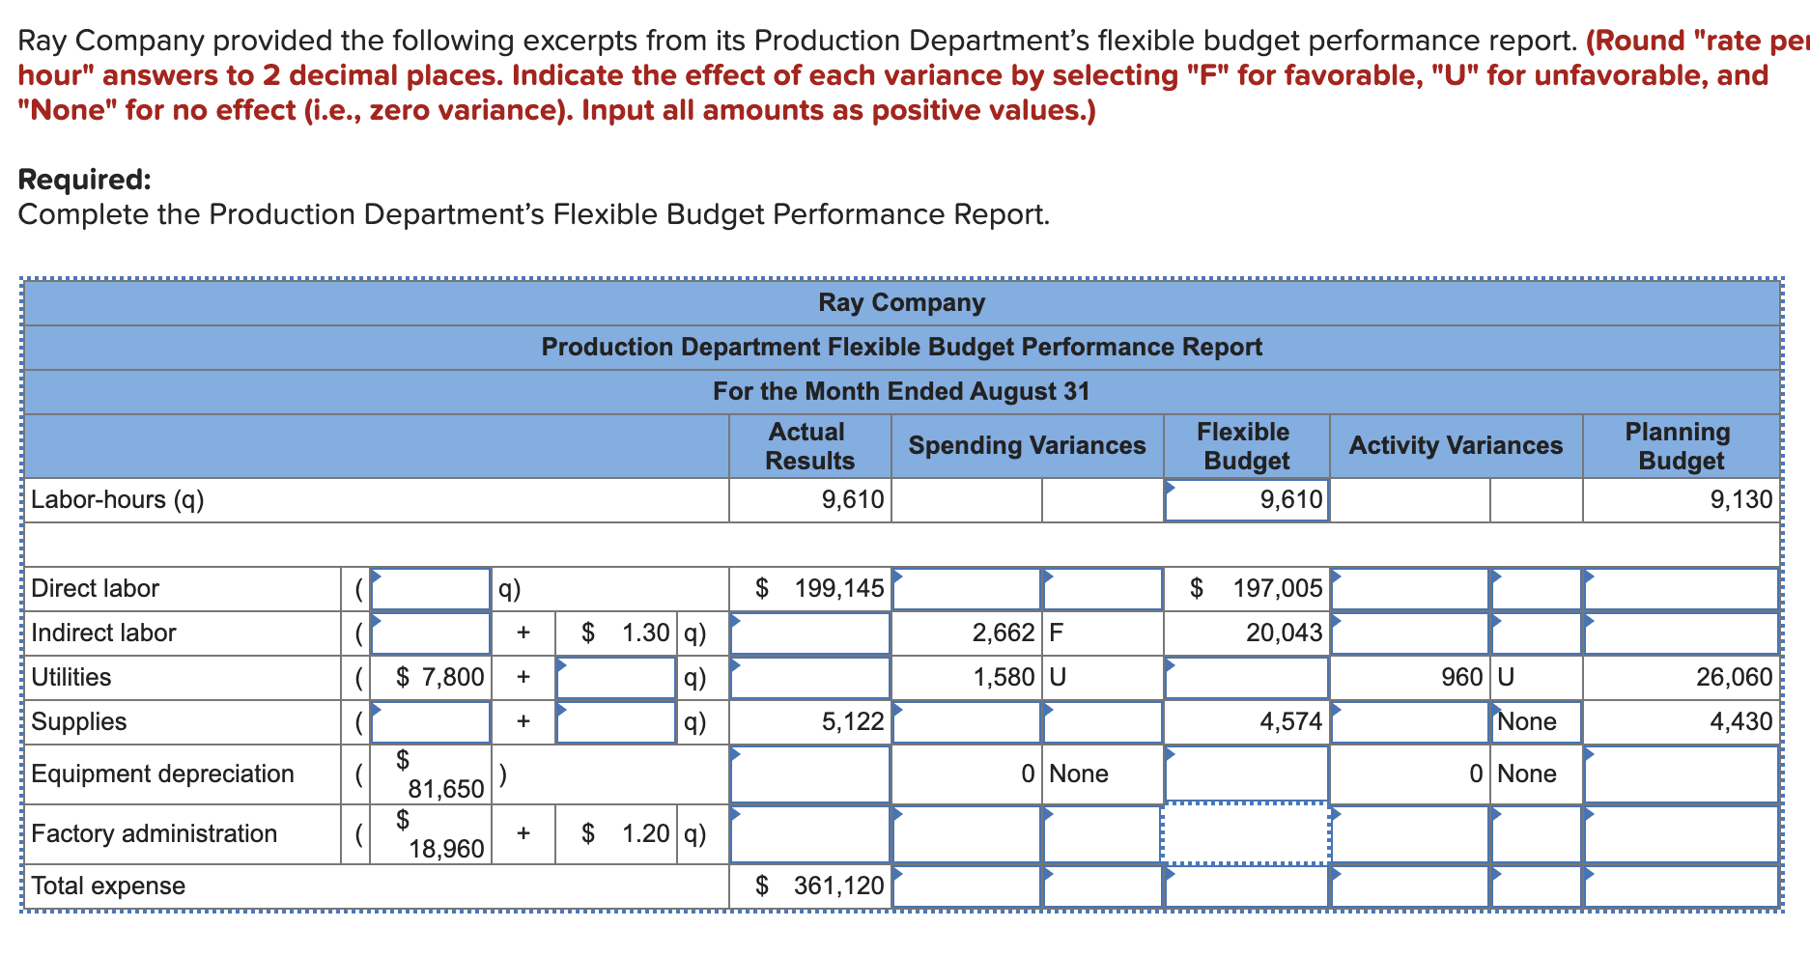Open Indirect labor activity variance effect dropdown

pos(1536,633)
